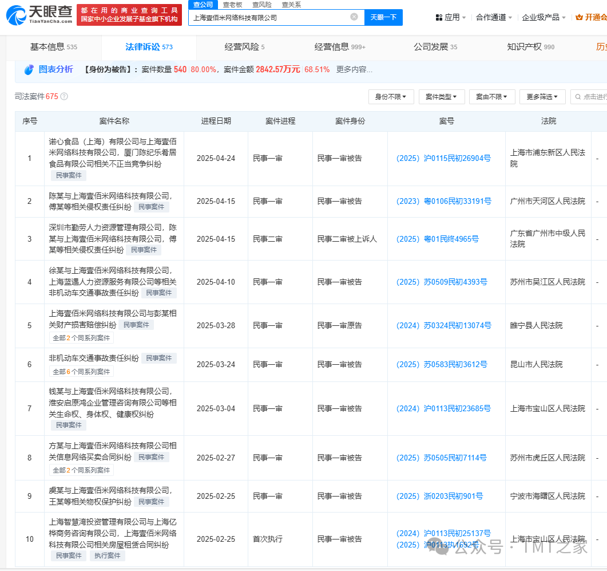
Task: Click the help icon beside 司法案件 675
Action: (64, 96)
